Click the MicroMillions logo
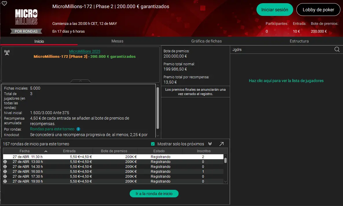343x206 pixels. [x=26, y=16]
